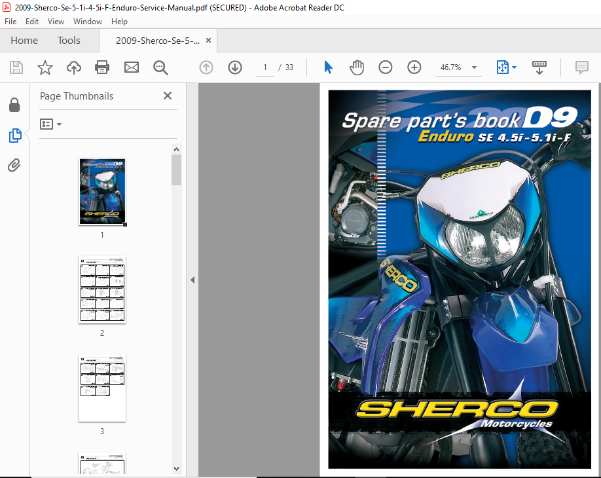Image resolution: width=601 pixels, height=478 pixels.
Task: Click the Save file icon
Action: [x=16, y=67]
